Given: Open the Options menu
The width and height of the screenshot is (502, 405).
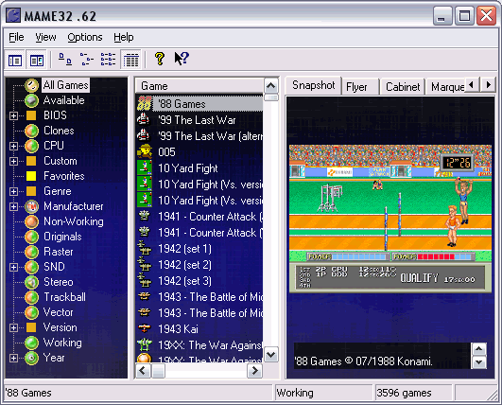Looking at the screenshot, I should pos(85,38).
